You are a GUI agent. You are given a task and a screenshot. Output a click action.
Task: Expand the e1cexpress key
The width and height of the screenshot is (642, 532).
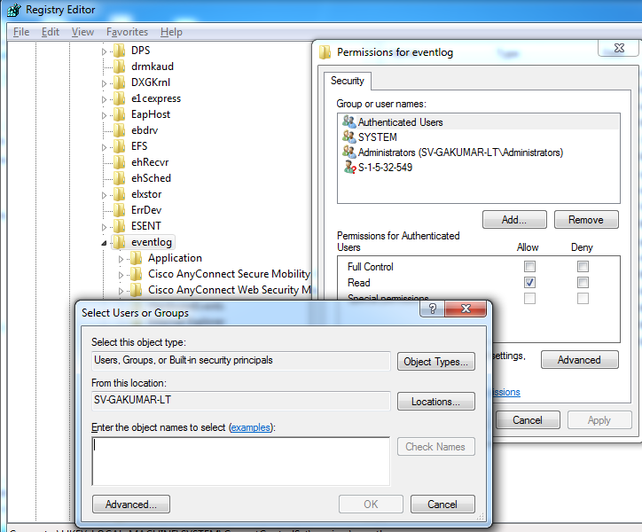104,99
